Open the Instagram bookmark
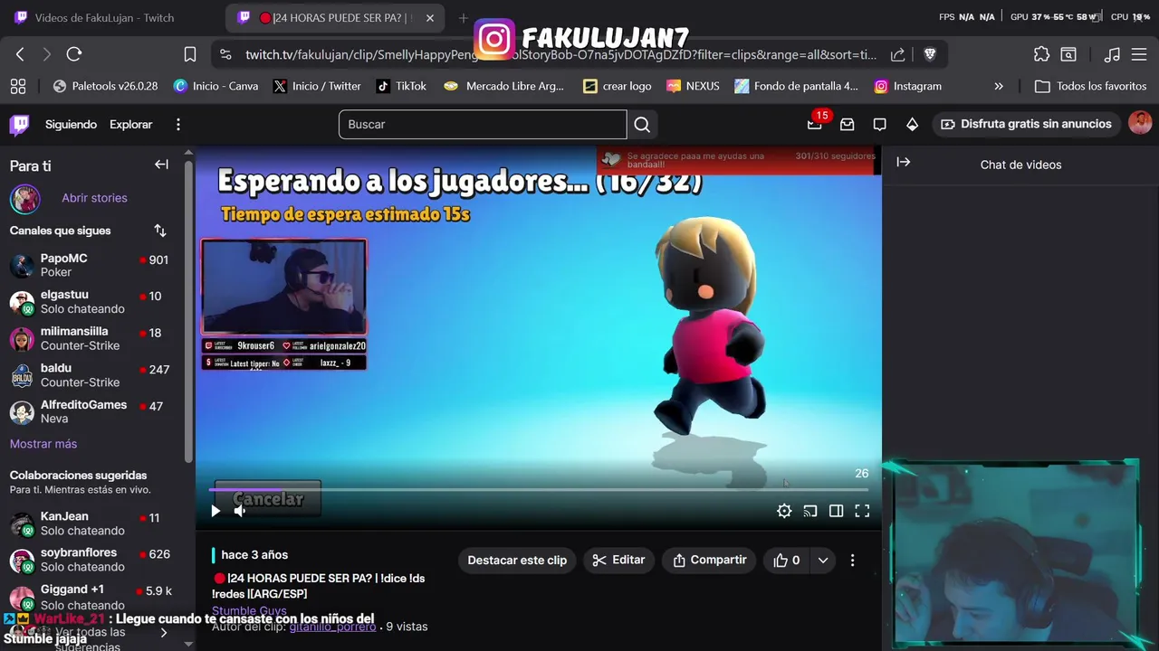The width and height of the screenshot is (1159, 651). [907, 87]
